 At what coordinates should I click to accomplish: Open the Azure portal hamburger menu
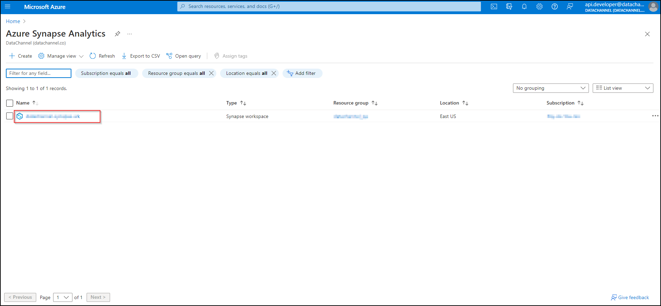click(8, 7)
